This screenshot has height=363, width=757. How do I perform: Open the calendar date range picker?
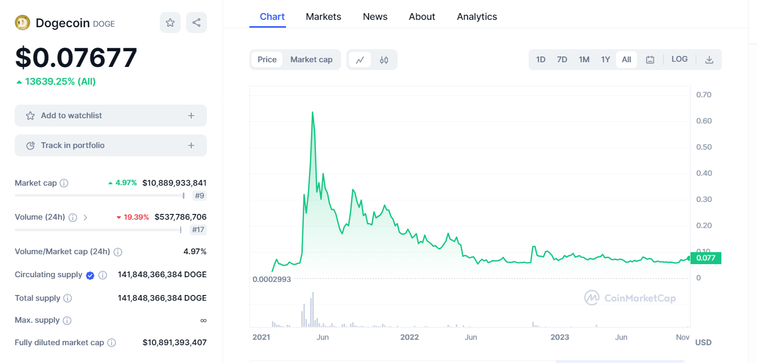(x=650, y=60)
